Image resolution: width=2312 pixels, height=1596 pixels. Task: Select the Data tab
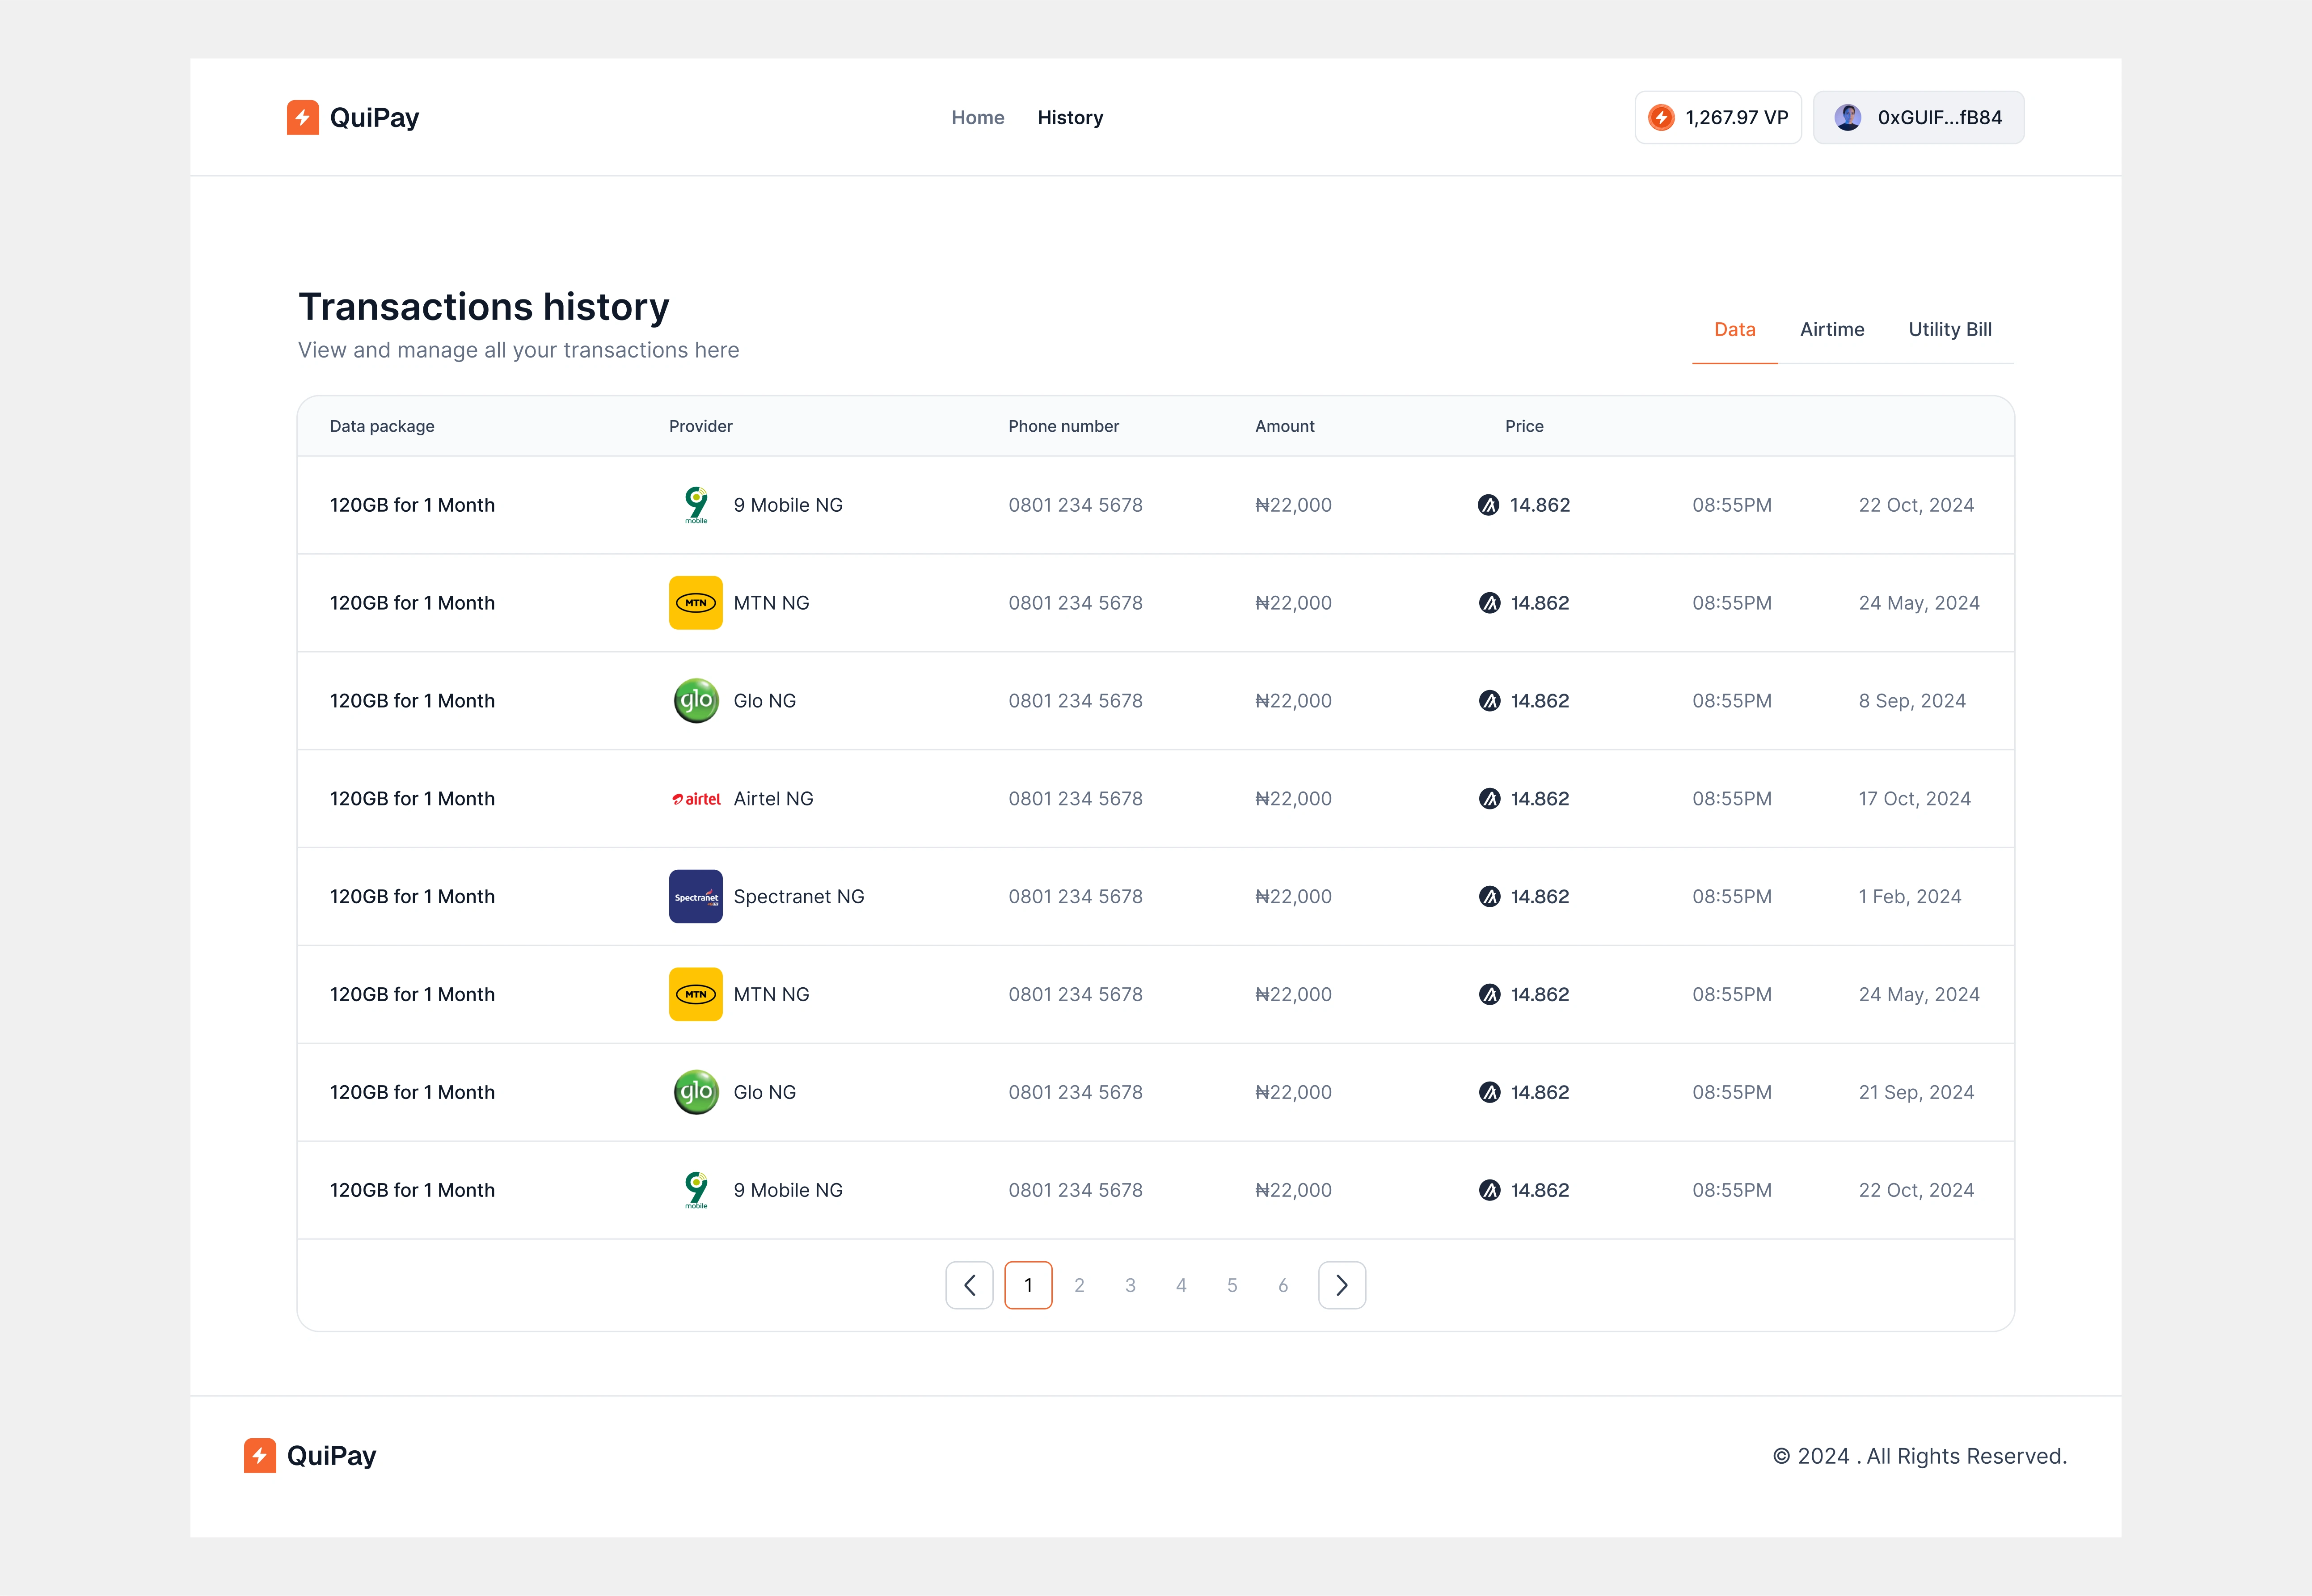(x=1735, y=330)
